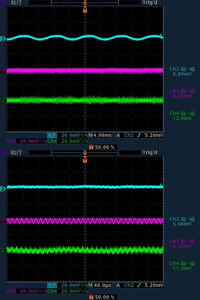Image resolution: width=200 pixels, height=300 pixels.
Task: Click the Ch4 peak-peak 12.0mV measurement
Action: [182, 116]
